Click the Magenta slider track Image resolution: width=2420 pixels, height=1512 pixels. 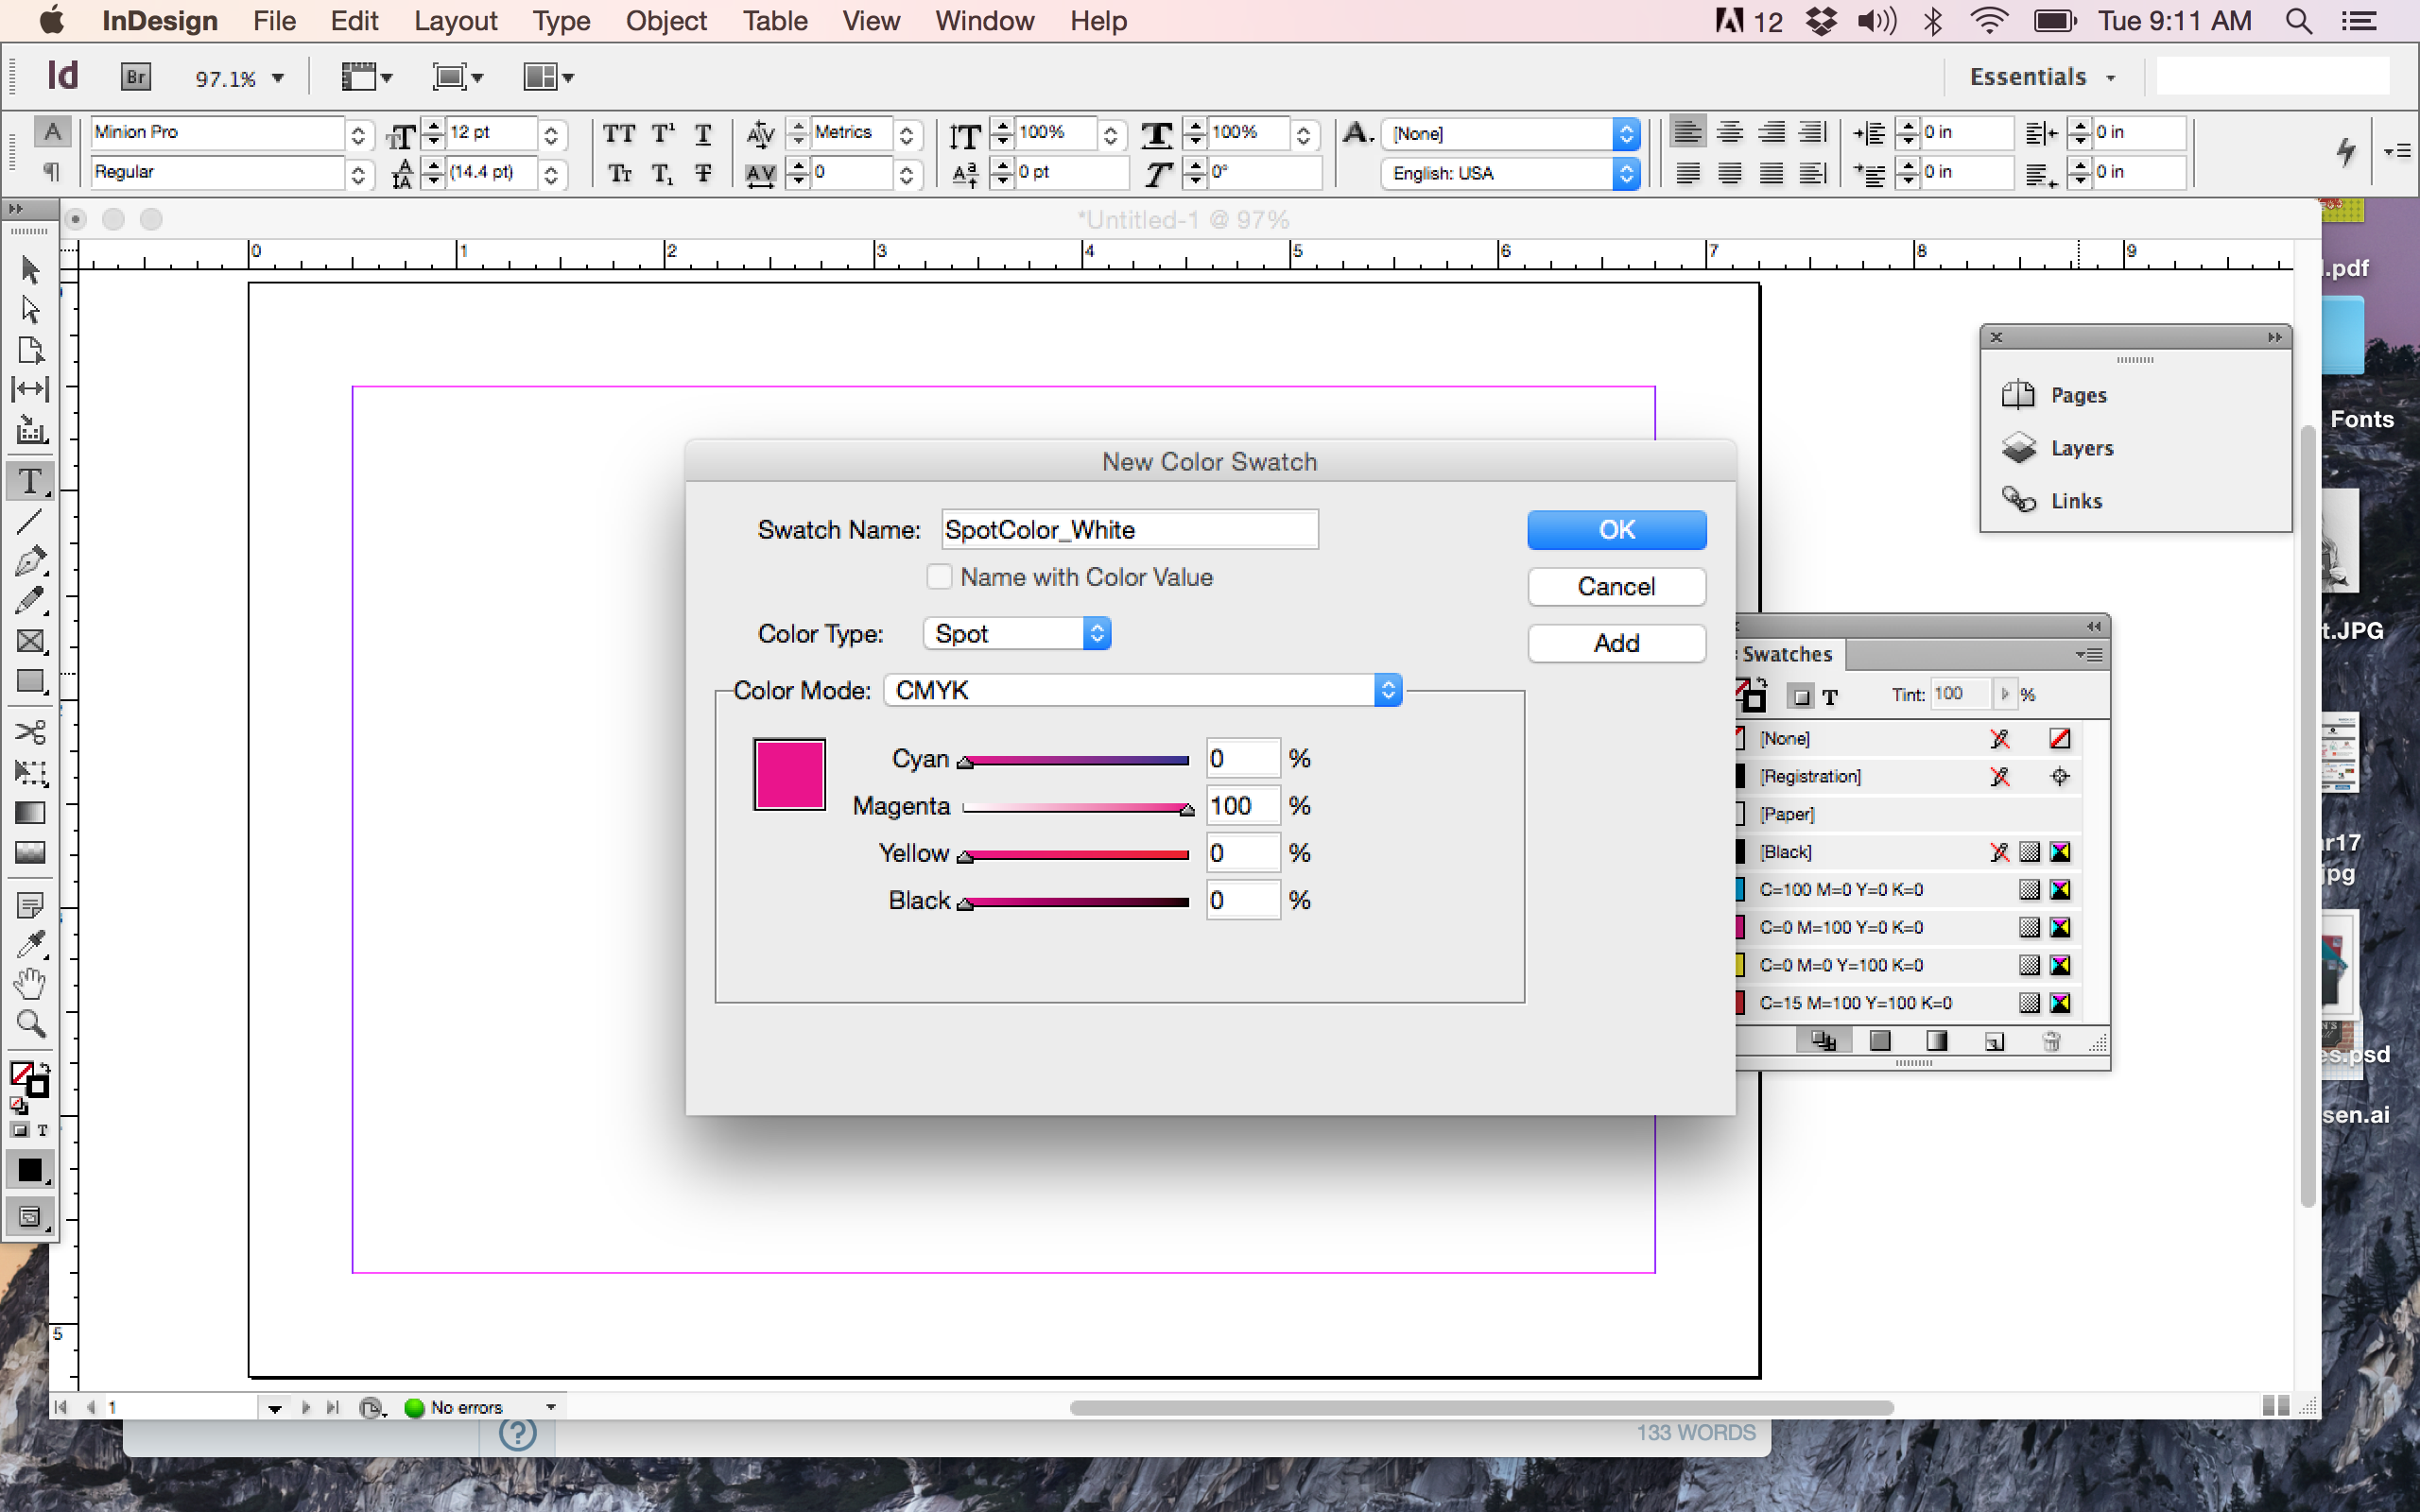pyautogui.click(x=1075, y=808)
